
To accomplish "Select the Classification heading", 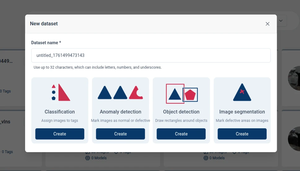I will [x=60, y=112].
